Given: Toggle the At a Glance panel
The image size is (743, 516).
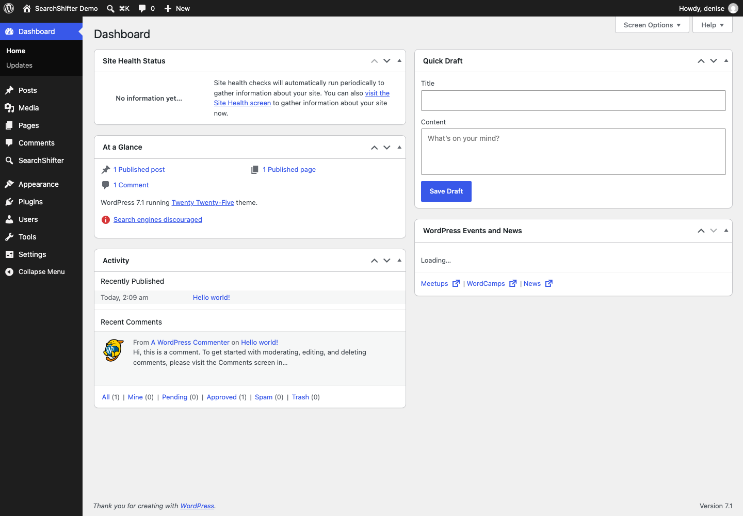Looking at the screenshot, I should coord(399,147).
